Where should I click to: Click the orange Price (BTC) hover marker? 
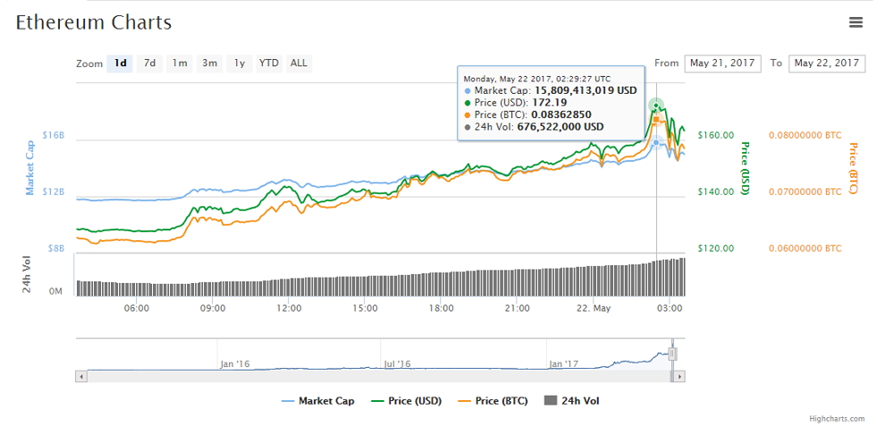tap(656, 119)
